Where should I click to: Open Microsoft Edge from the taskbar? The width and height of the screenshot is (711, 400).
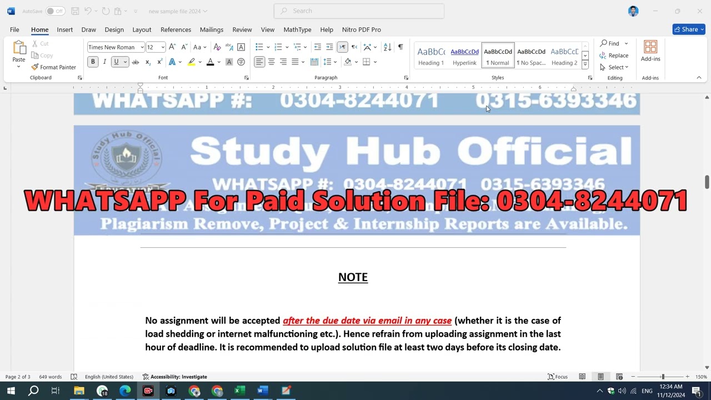point(125,391)
